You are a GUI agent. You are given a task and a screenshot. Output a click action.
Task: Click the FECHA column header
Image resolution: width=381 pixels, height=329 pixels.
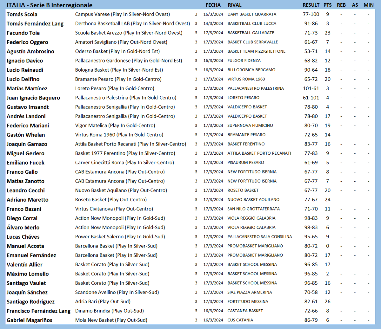[x=213, y=5]
